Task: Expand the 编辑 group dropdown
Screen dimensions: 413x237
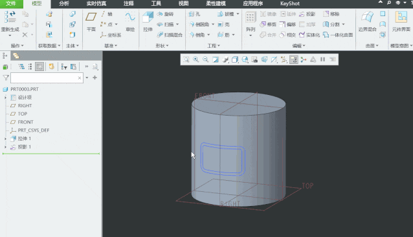Action: [x=298, y=46]
